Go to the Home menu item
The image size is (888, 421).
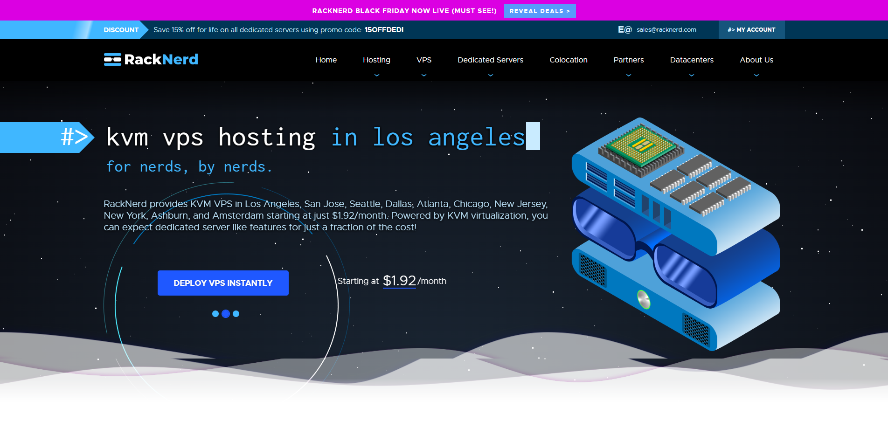[326, 60]
